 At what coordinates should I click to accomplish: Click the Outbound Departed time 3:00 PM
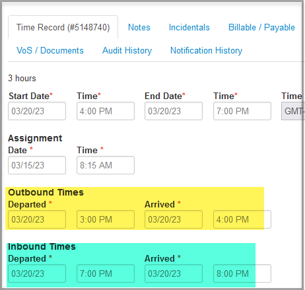point(106,219)
